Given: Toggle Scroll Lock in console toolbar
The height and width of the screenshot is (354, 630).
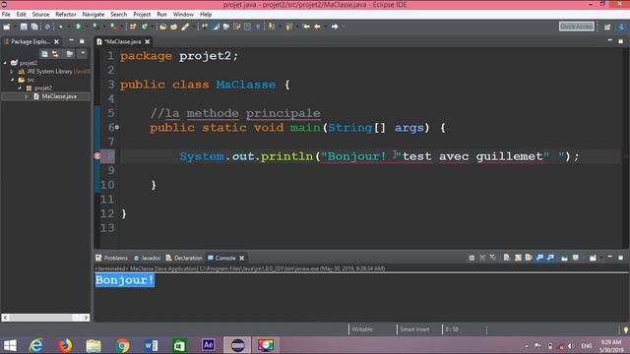Looking at the screenshot, I should pyautogui.click(x=518, y=258).
